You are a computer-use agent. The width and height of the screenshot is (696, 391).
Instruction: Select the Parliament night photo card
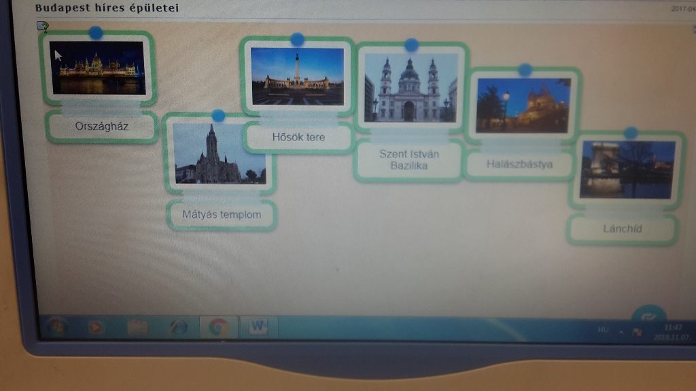coord(98,68)
